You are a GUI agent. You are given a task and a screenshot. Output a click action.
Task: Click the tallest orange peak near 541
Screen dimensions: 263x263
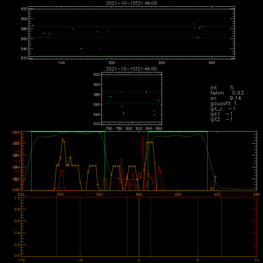coord(62,140)
